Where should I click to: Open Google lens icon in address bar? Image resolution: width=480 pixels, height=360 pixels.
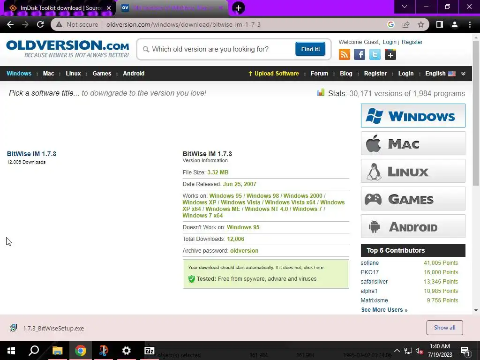(390, 24)
